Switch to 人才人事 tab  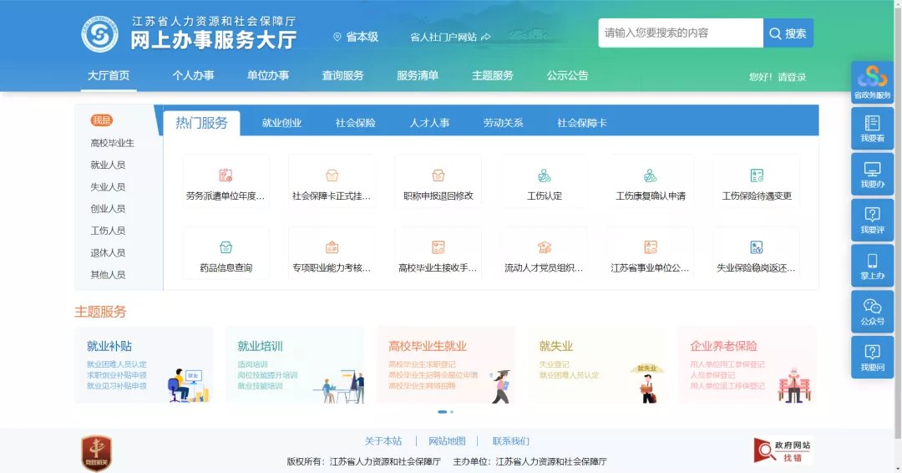(x=430, y=123)
